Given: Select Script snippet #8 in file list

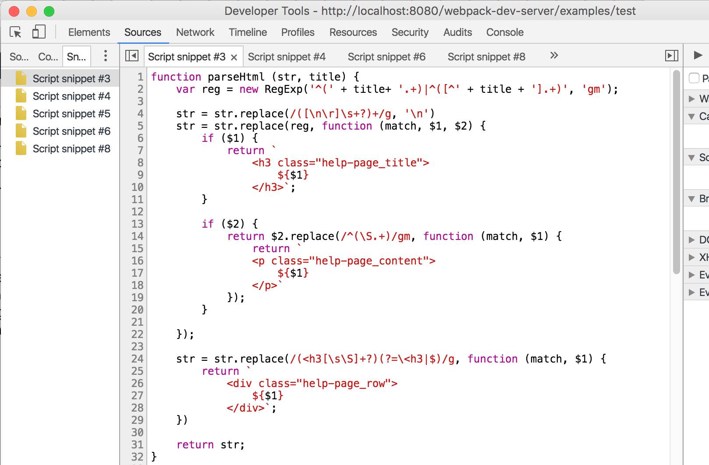Looking at the screenshot, I should 60,148.
